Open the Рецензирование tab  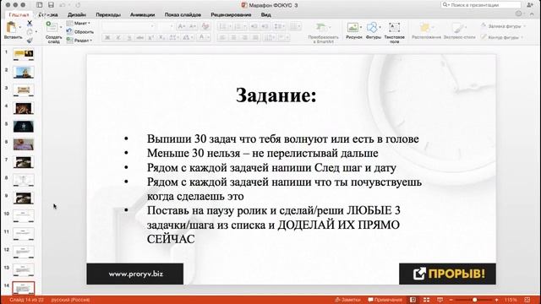tap(231, 15)
